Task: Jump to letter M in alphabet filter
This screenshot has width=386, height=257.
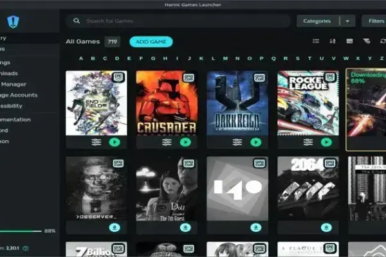Action: (x=225, y=58)
